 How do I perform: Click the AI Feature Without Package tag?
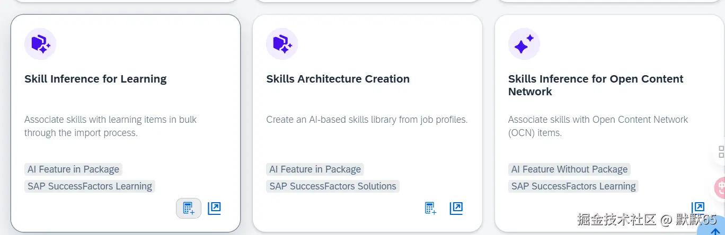(x=569, y=169)
